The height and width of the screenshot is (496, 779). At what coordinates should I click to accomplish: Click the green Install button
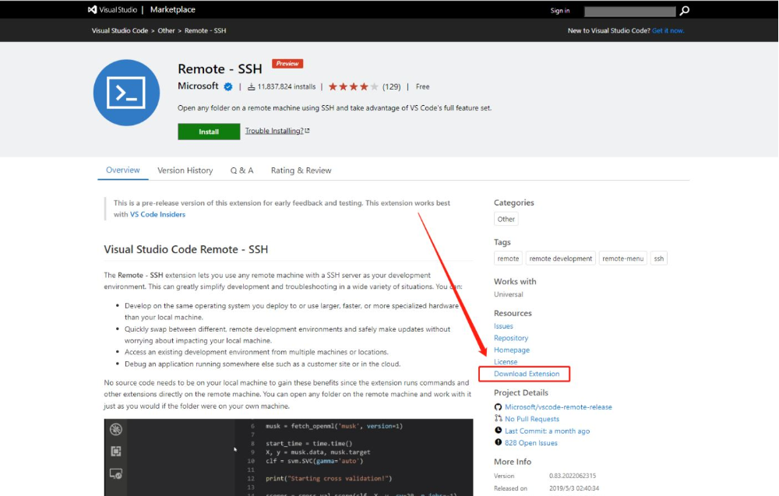tap(209, 132)
